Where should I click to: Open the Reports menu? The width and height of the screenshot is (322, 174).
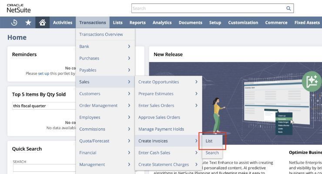click(138, 23)
